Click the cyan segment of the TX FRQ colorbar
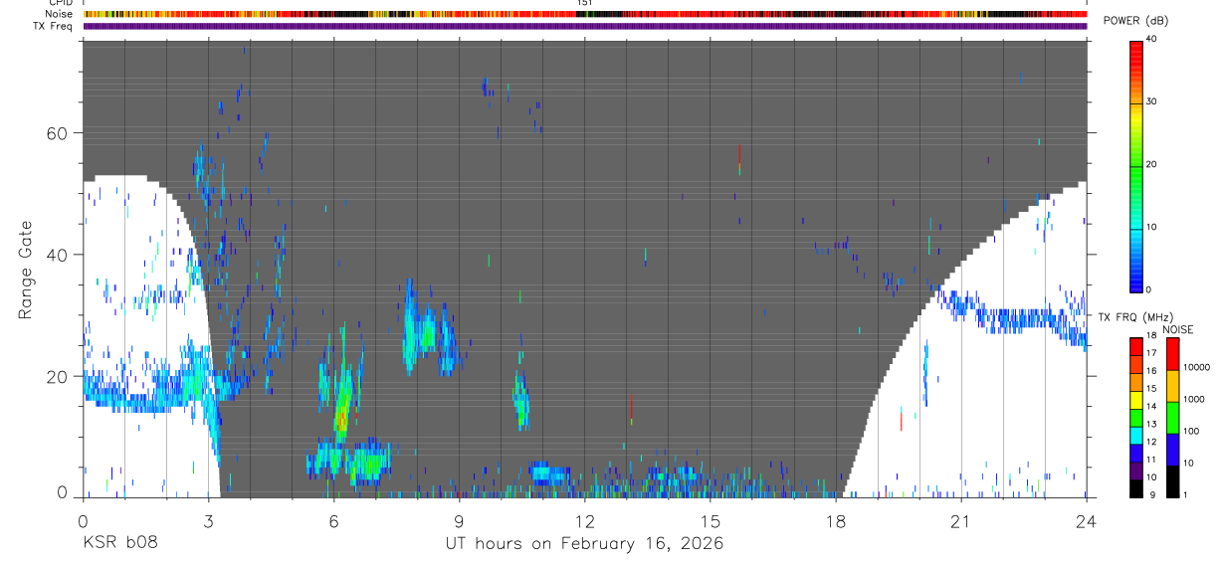This screenshot has width=1222, height=564. point(1135,435)
